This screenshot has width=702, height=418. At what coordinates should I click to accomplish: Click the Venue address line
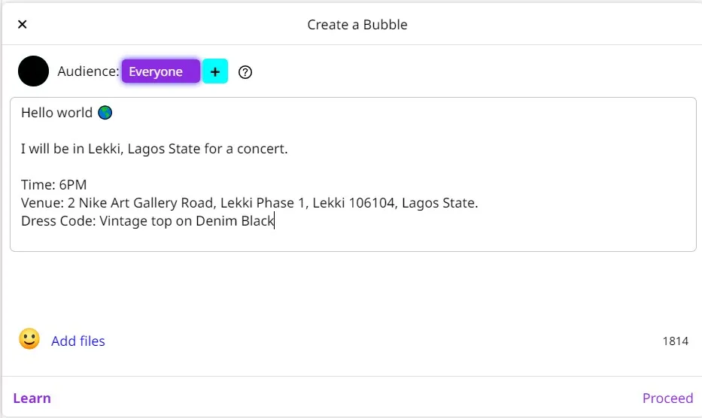[x=249, y=203]
